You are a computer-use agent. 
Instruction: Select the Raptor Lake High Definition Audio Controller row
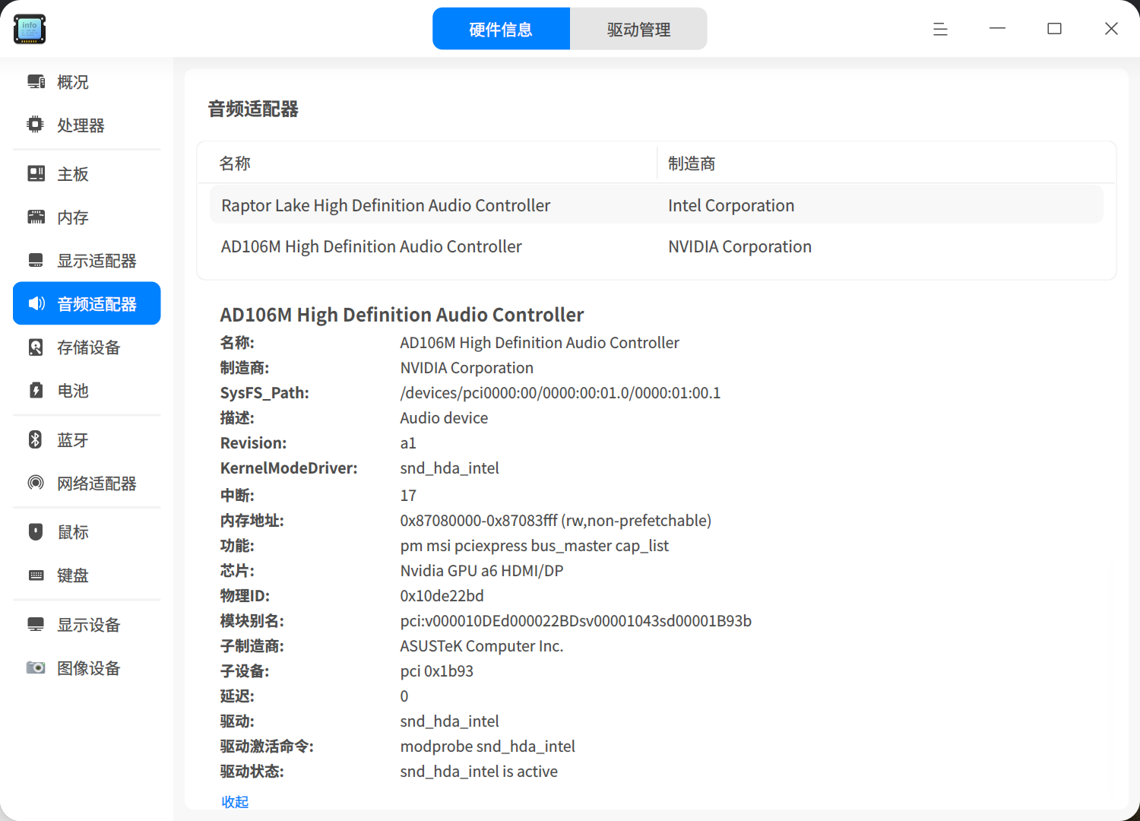click(657, 205)
